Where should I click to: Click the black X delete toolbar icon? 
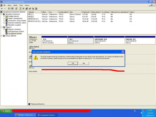pyautogui.click(x=23, y=8)
